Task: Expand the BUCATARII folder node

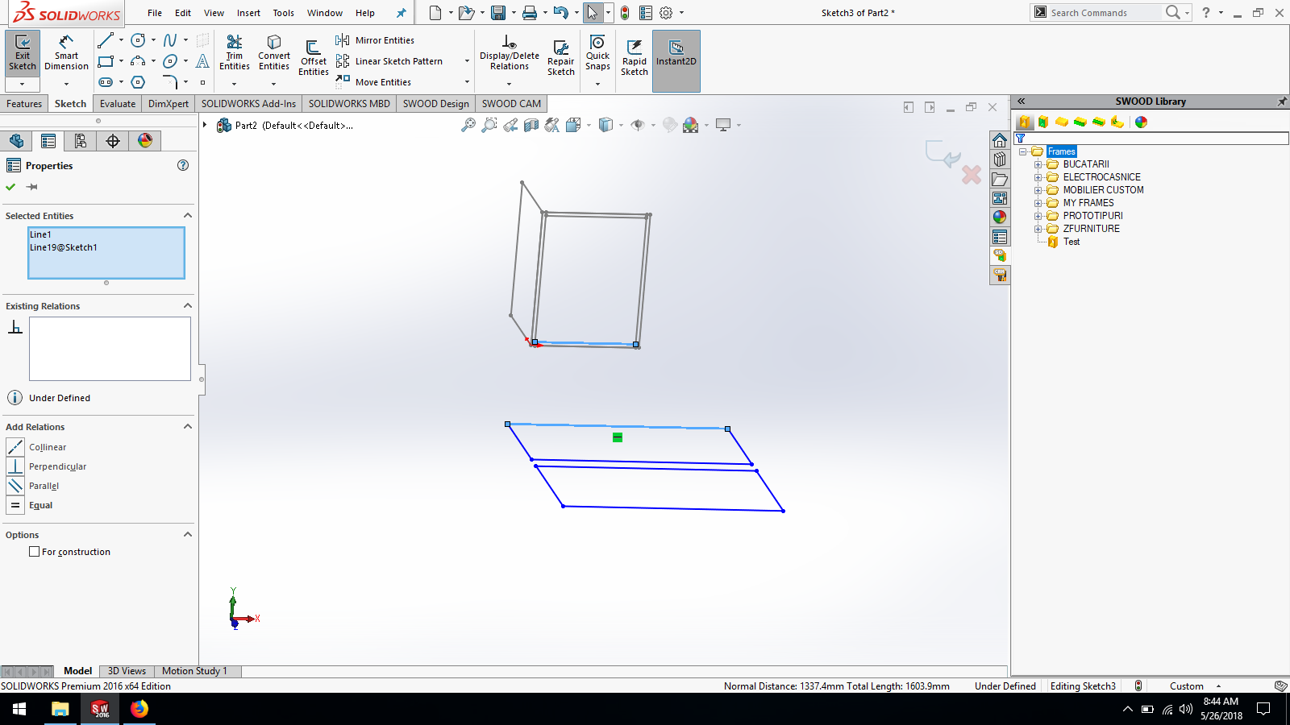Action: coord(1038,164)
